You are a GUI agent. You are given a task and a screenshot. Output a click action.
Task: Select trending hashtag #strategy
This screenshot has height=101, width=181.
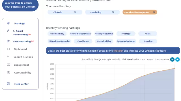pos(126,34)
